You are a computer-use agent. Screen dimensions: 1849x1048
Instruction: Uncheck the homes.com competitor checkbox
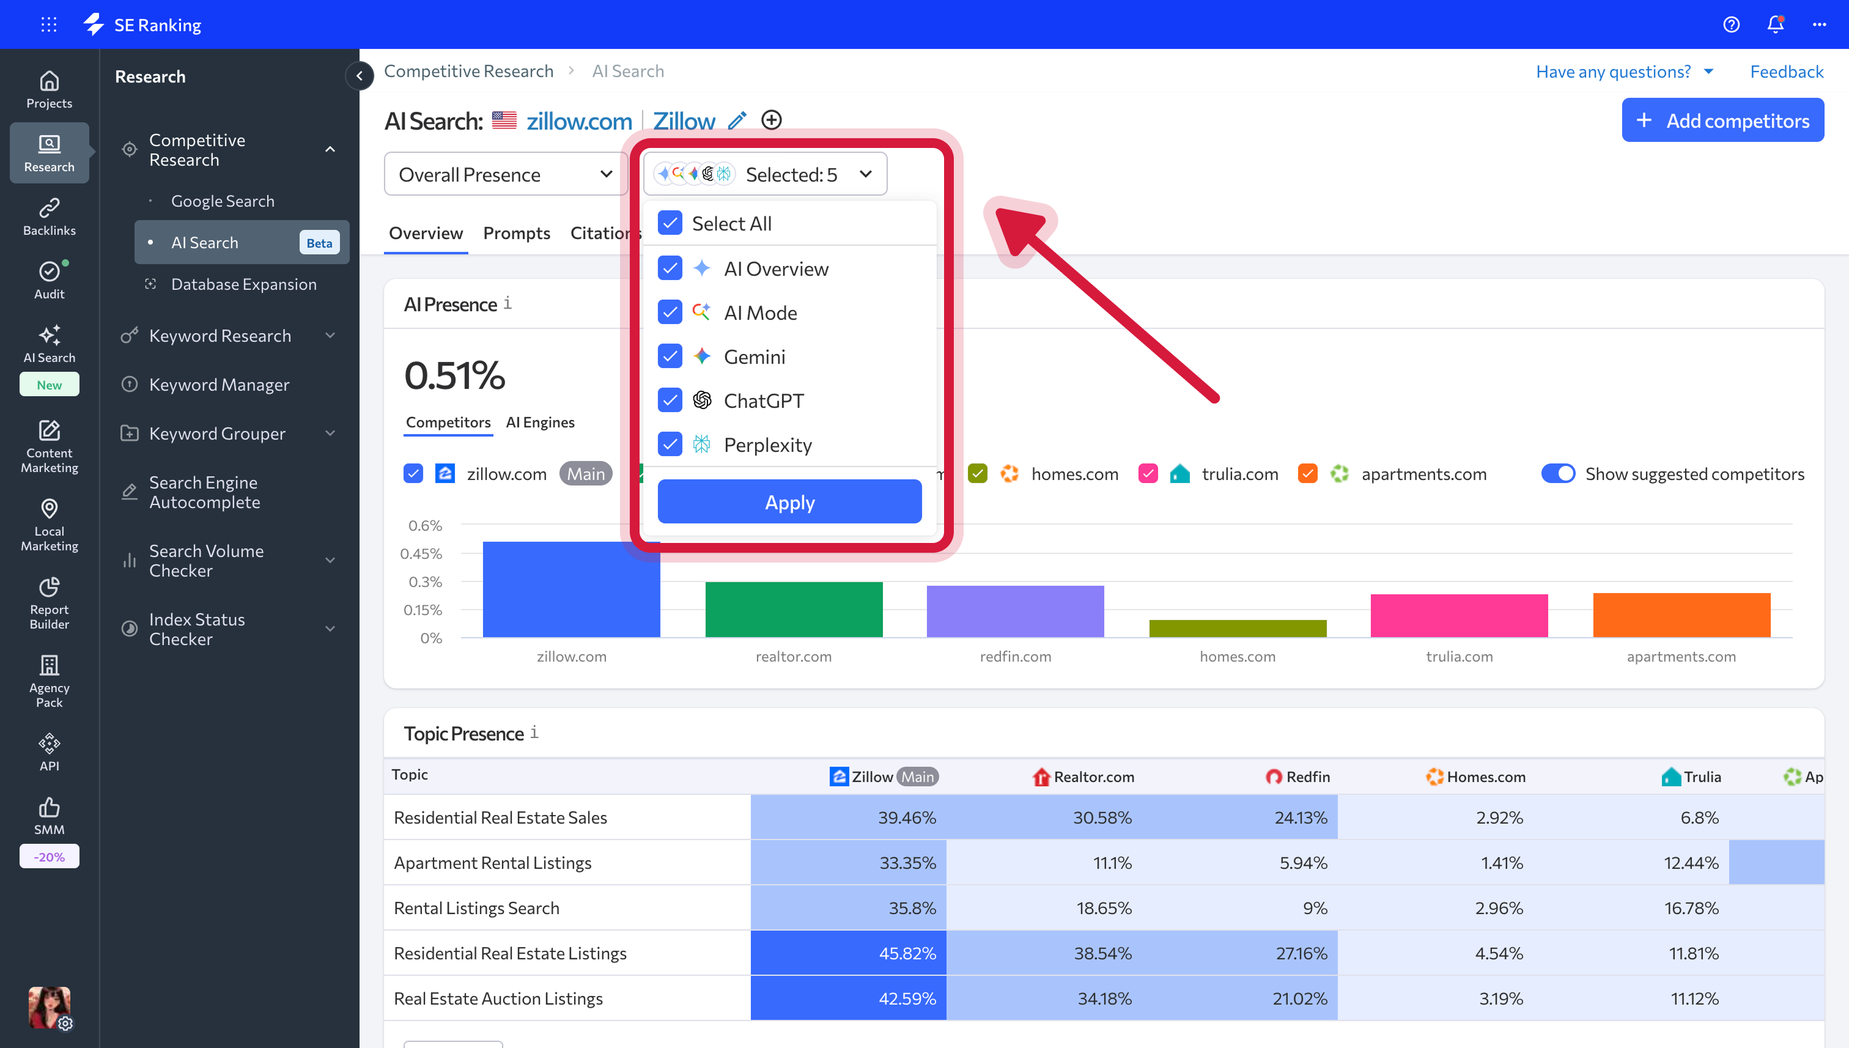pyautogui.click(x=978, y=474)
